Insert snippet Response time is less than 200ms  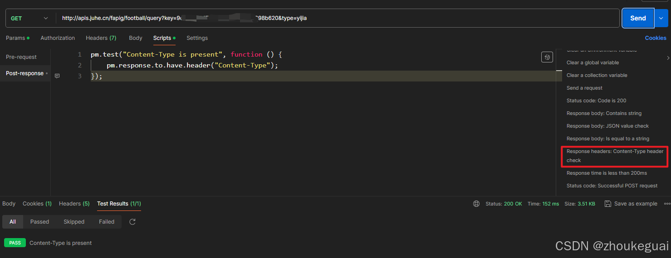point(607,173)
